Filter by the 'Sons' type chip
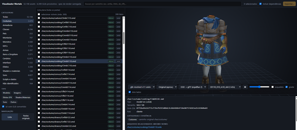The image size is (297, 130). 5,102
